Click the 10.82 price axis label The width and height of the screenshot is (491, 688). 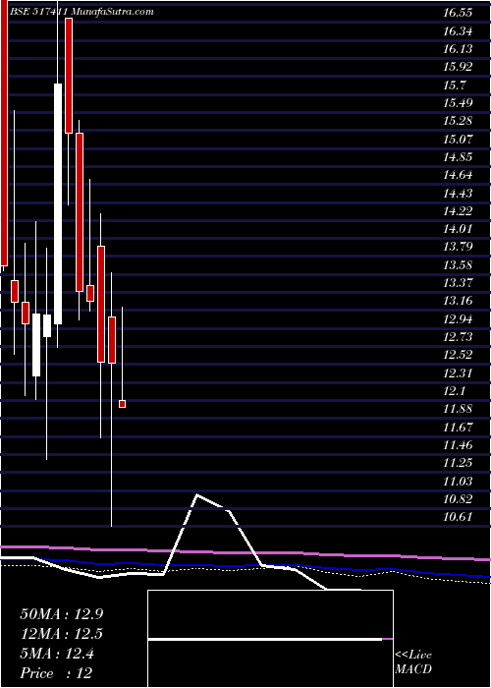tap(458, 499)
